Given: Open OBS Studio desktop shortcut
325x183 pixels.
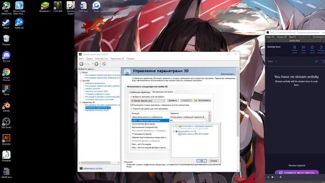Looking at the screenshot, I should 6,123.
